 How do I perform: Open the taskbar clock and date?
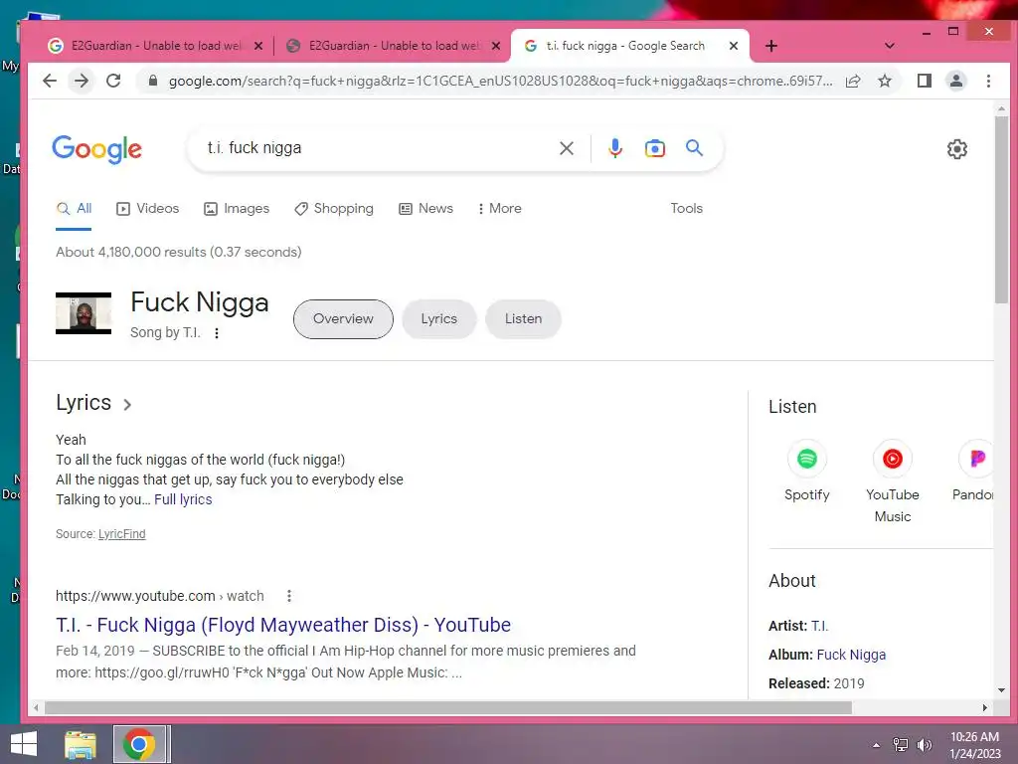pos(974,744)
